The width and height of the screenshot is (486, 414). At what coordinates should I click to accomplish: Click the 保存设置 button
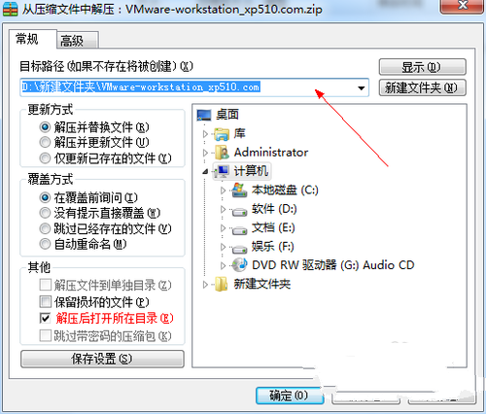point(102,359)
